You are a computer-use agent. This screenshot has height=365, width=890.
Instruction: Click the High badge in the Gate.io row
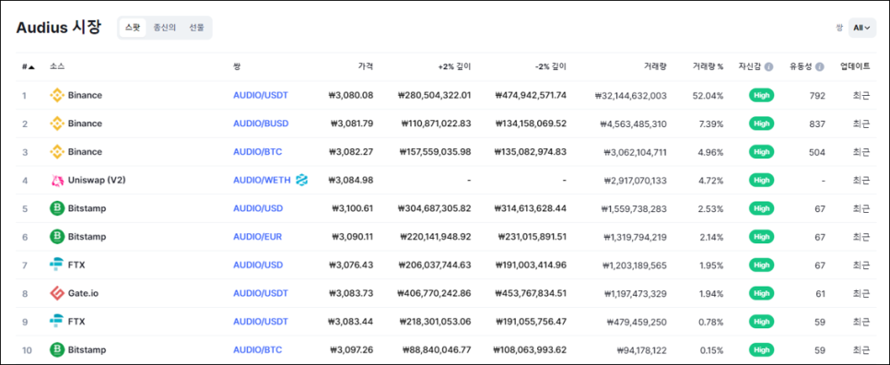coord(761,293)
